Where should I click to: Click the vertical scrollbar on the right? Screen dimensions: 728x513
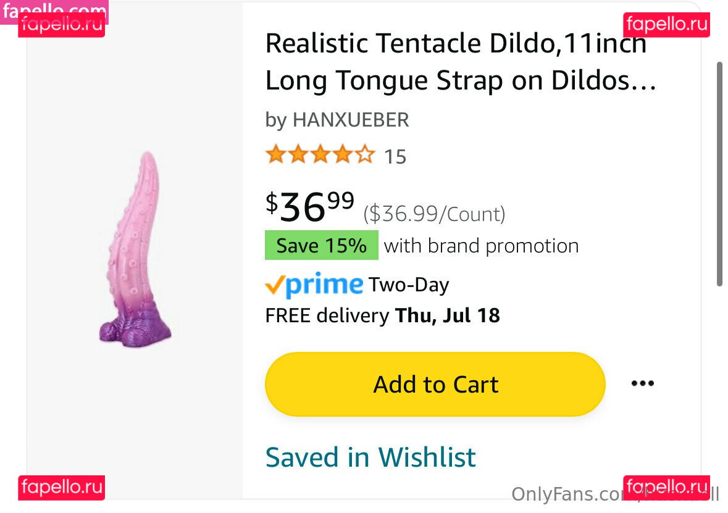pyautogui.click(x=719, y=173)
